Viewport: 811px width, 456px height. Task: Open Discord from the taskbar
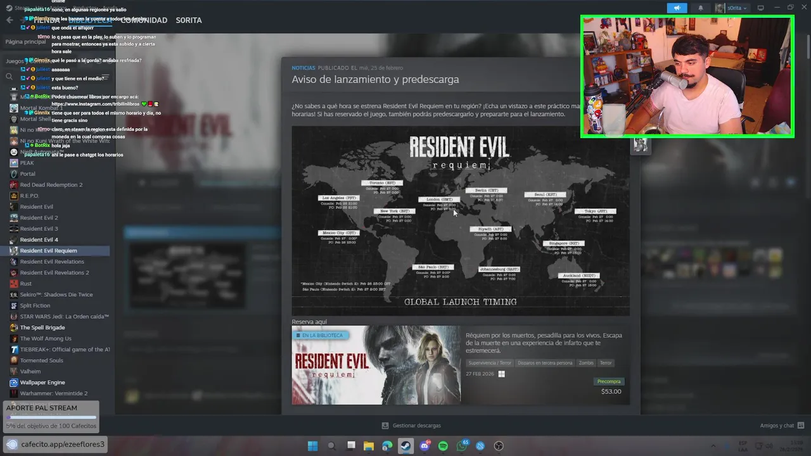(425, 446)
